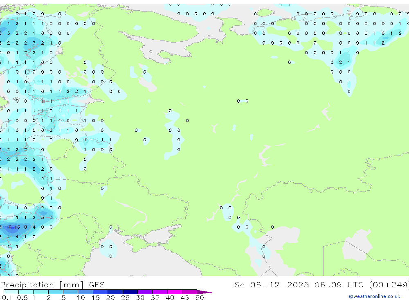Click the legend label "50"
This screenshot has height=300, width=409.
[200, 298]
